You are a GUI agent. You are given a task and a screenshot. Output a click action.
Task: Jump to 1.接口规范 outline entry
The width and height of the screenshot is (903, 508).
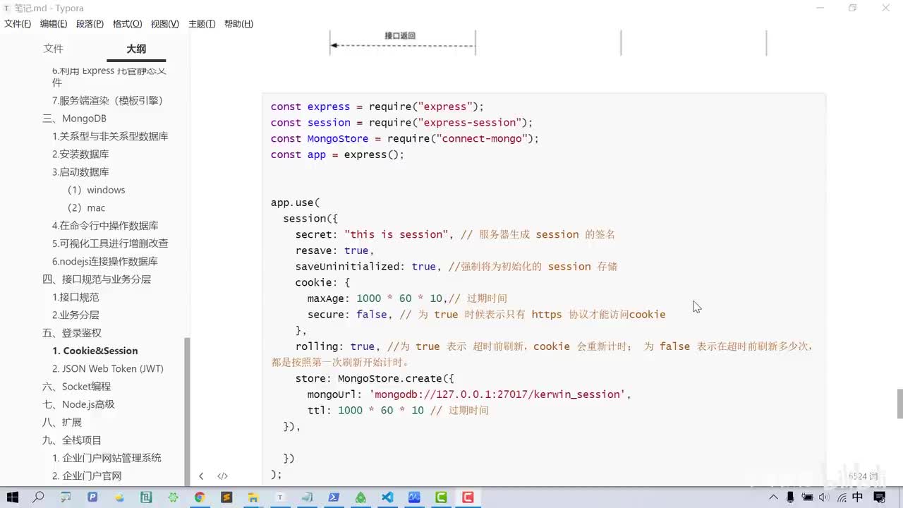tap(75, 297)
